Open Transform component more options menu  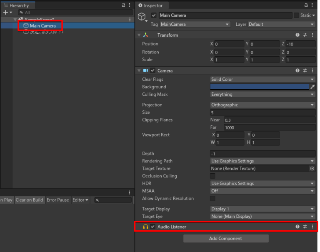312,35
